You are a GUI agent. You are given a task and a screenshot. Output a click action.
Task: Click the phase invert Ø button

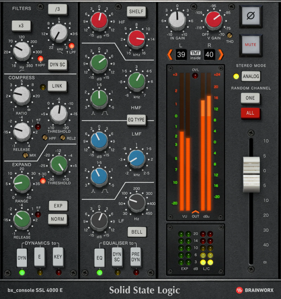[251, 16]
